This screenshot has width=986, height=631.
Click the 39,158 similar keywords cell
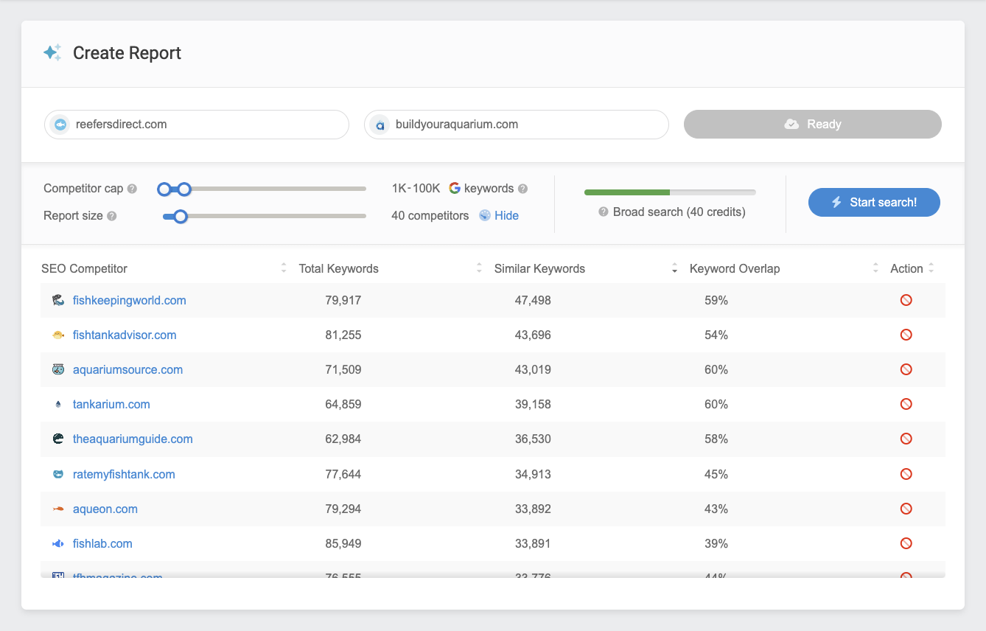533,404
